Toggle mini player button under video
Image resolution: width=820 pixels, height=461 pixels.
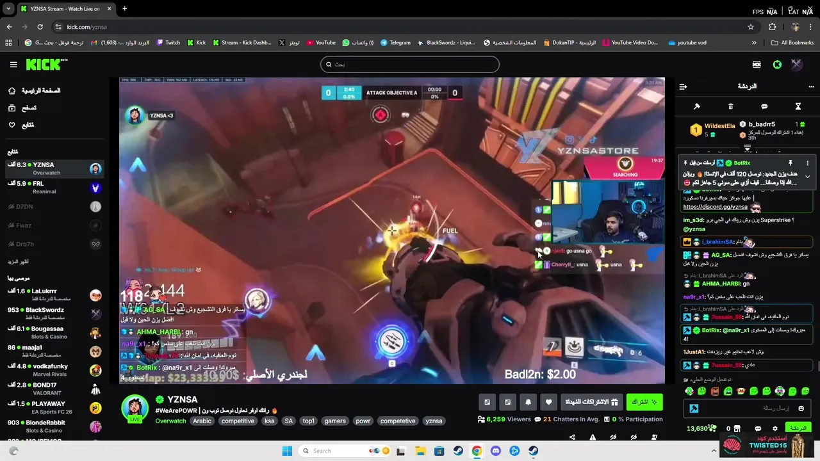point(487,402)
